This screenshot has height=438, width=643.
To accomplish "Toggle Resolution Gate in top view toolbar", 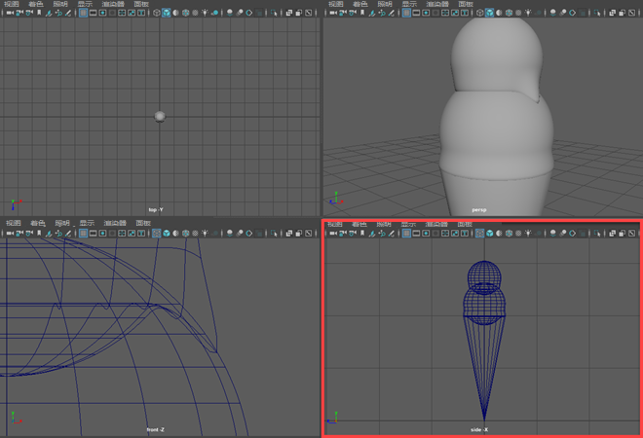I will (102, 13).
